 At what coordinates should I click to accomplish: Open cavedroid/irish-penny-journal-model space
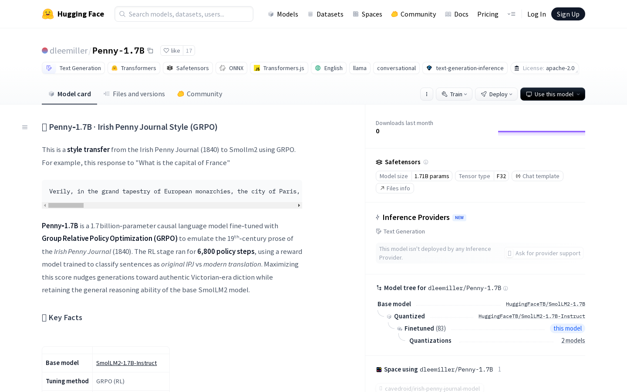click(430, 388)
